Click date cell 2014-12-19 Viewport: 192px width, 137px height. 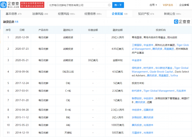coord(22,133)
